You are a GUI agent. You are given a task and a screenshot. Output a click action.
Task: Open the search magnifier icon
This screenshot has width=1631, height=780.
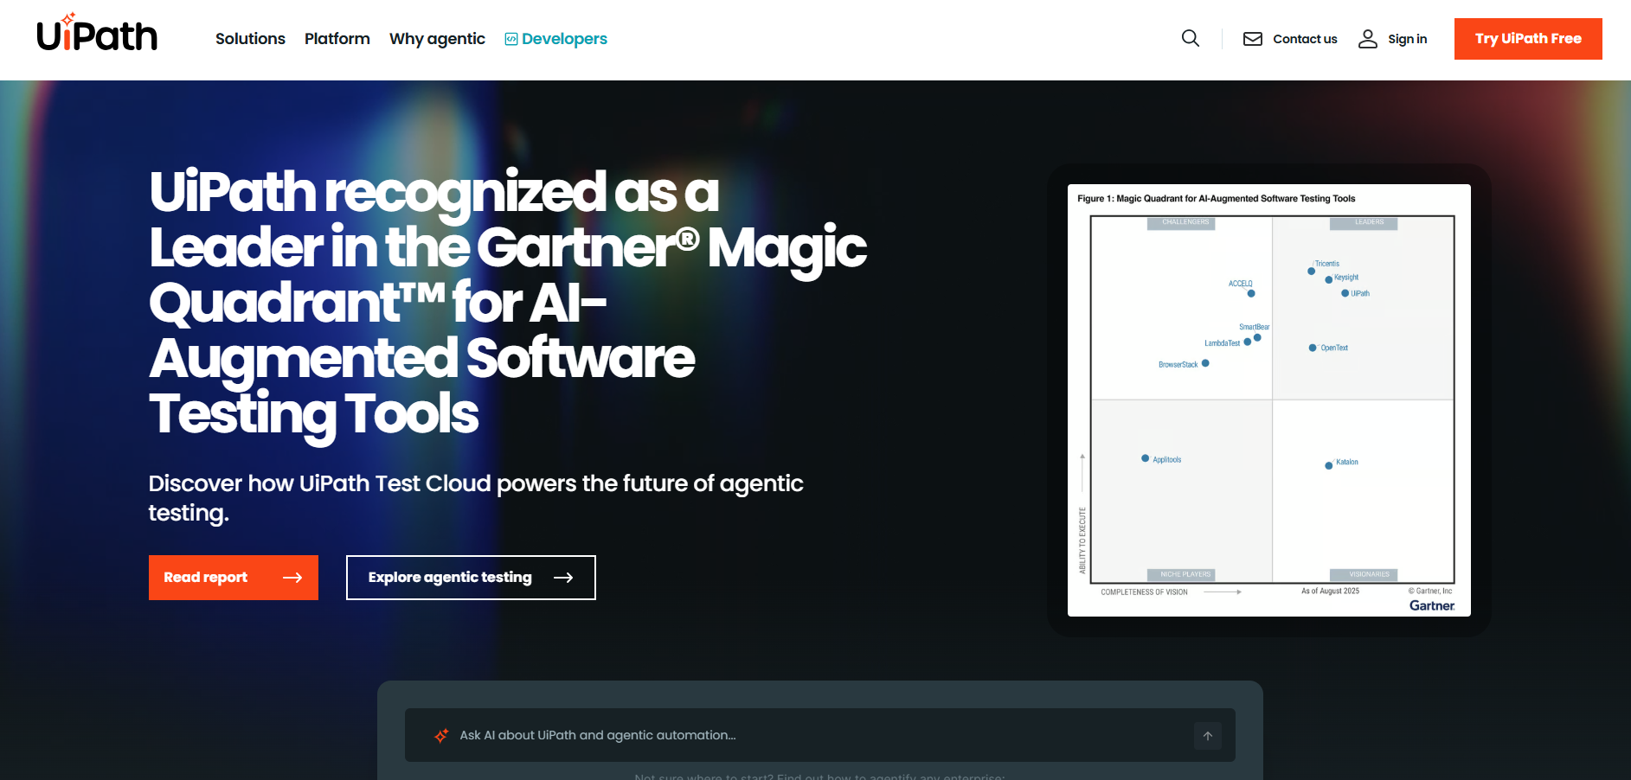pyautogui.click(x=1191, y=39)
